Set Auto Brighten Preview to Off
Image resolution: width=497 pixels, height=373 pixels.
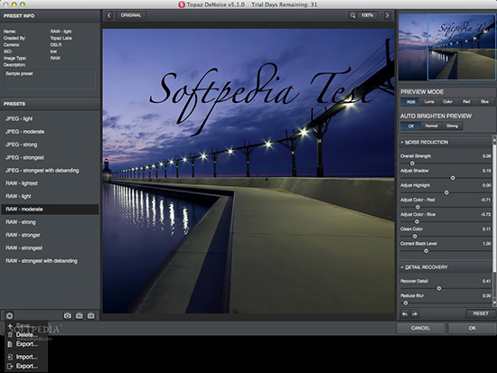click(411, 126)
